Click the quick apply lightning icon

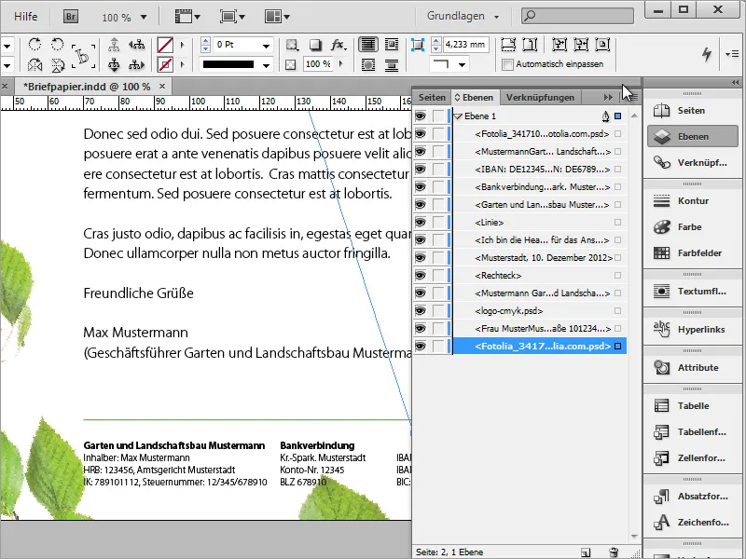coord(707,54)
